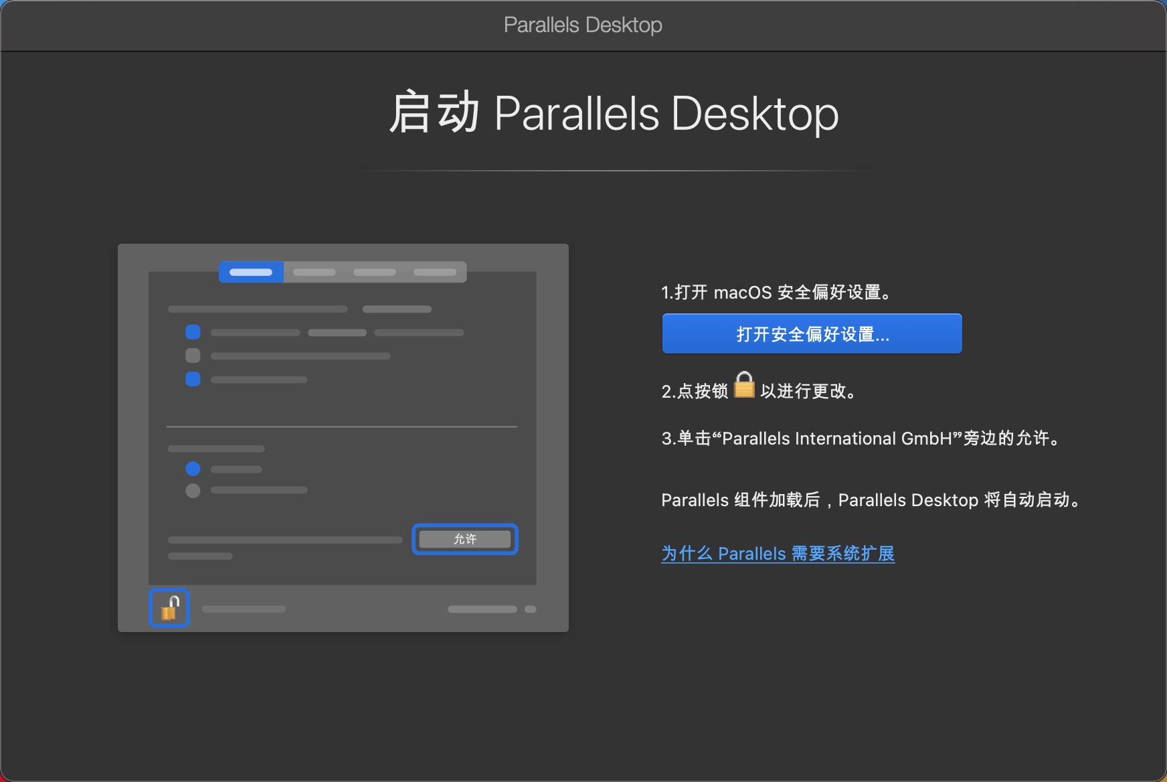The height and width of the screenshot is (782, 1167).
Task: Toggle the top blue checkbox in the illustration
Action: tap(193, 332)
